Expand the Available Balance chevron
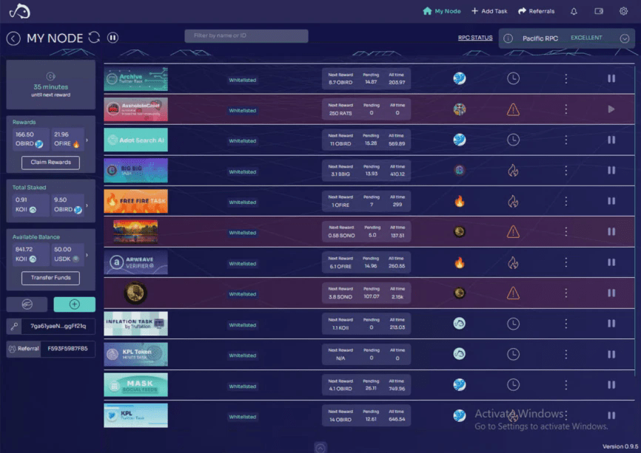The image size is (641, 453). (x=87, y=253)
